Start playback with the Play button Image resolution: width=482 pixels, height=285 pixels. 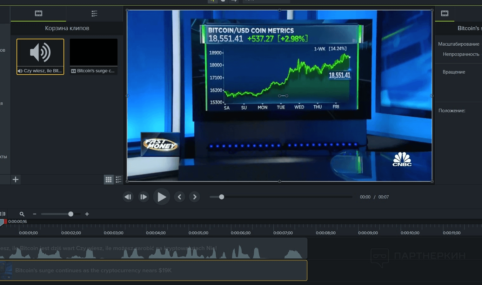162,197
